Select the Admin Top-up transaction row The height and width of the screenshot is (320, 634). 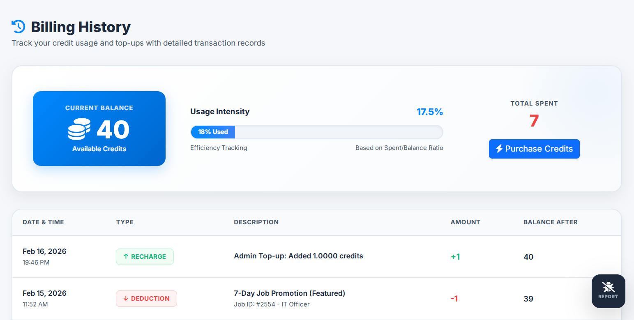tap(316, 256)
